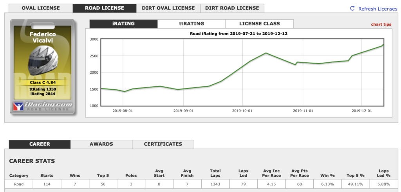
Task: Click the Starts column header
Action: 47,176
